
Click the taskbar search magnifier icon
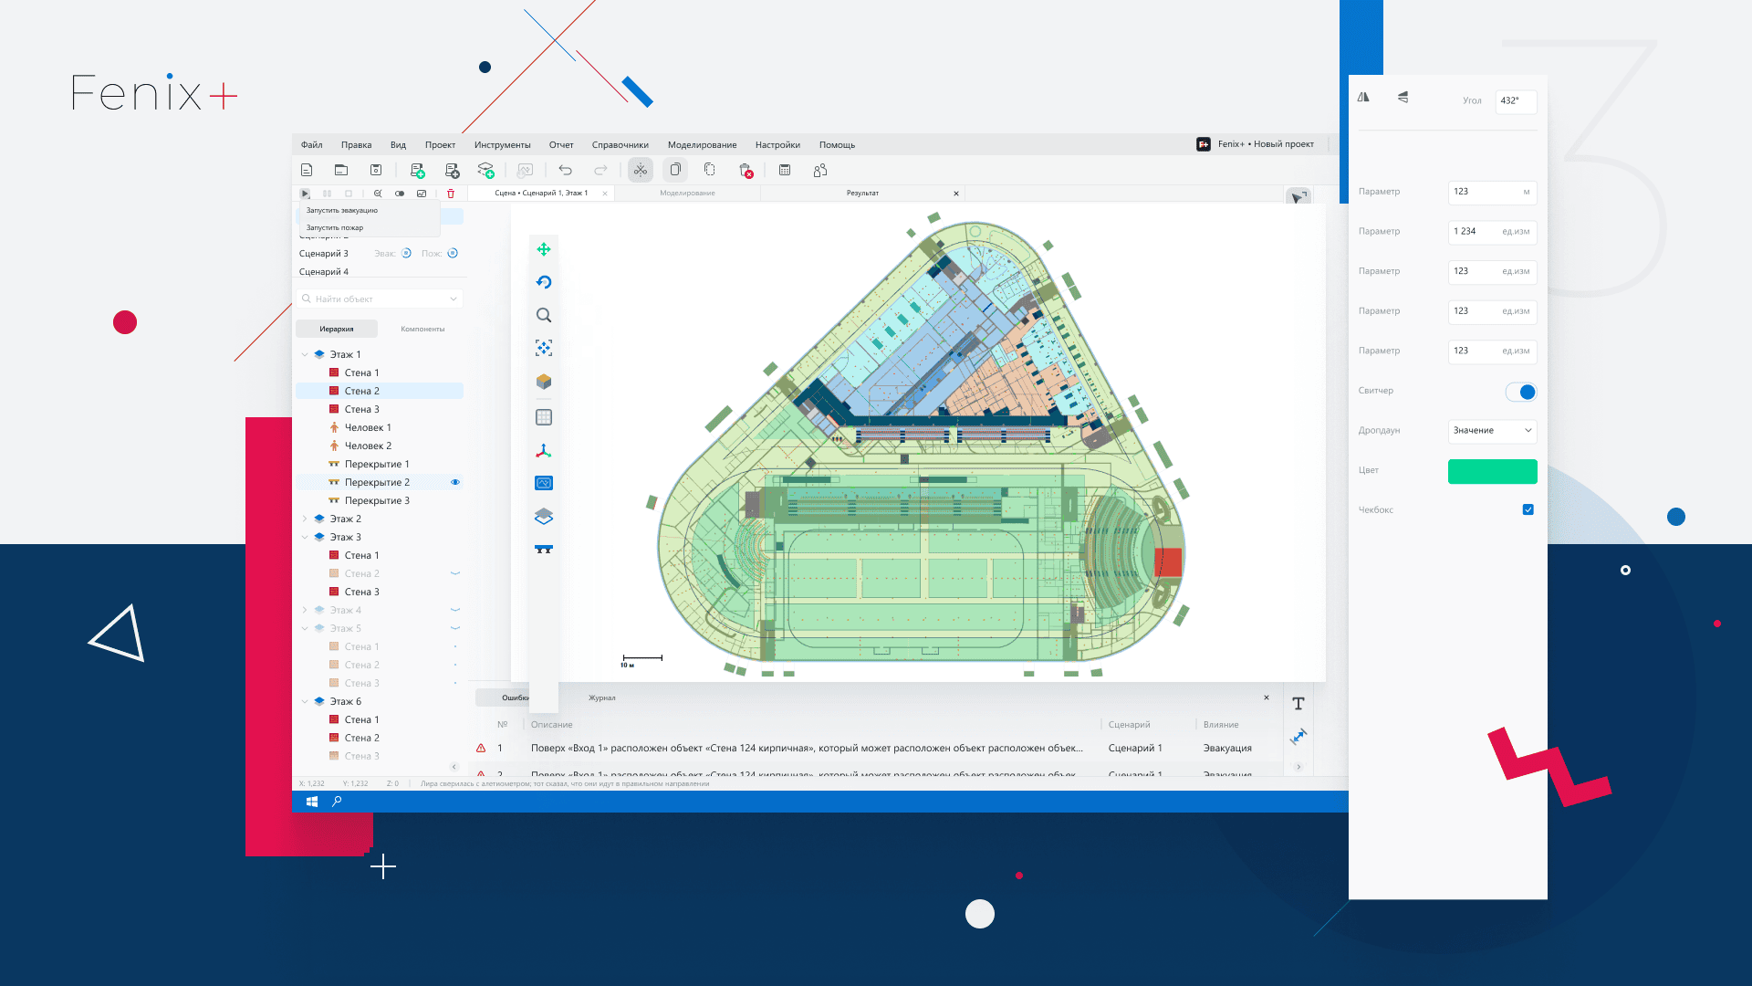[337, 802]
